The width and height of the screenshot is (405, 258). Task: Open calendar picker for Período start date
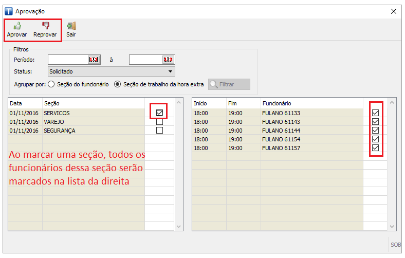[93, 60]
